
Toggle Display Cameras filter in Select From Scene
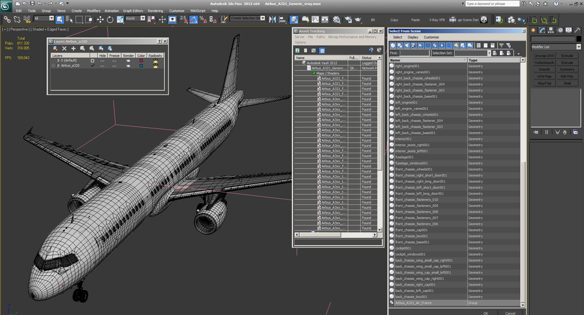(x=414, y=45)
